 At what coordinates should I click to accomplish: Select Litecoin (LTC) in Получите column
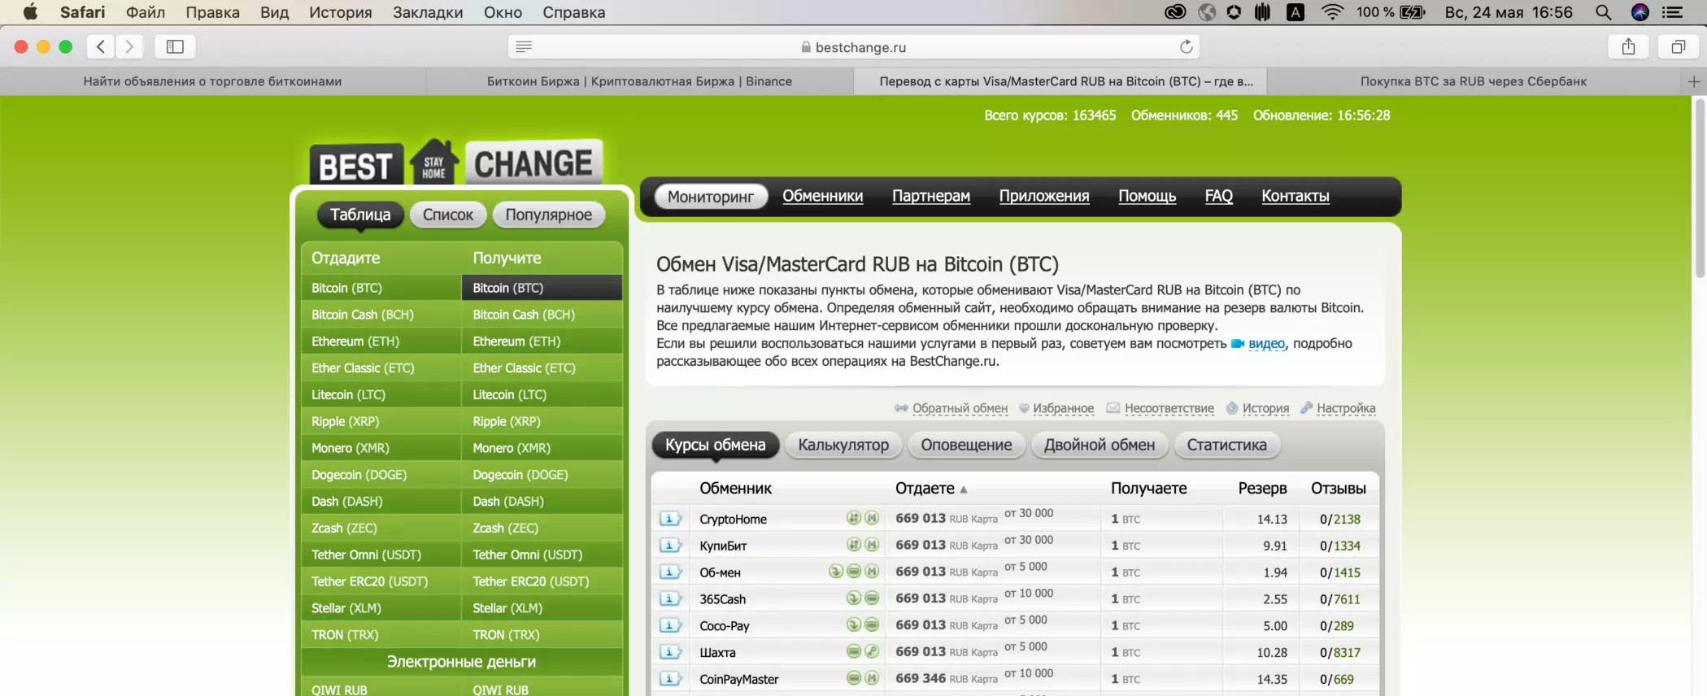pyautogui.click(x=542, y=395)
